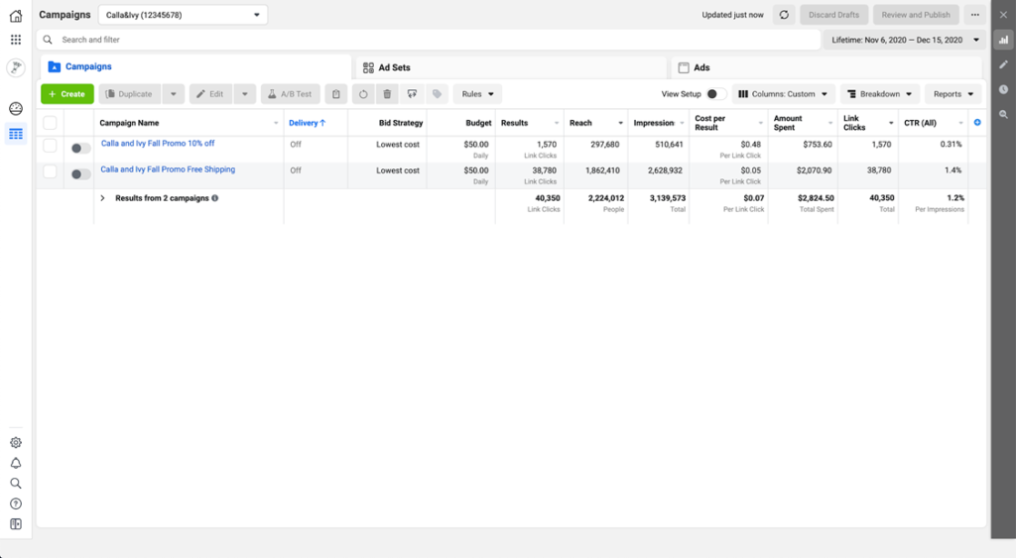Open the Duplicate options dropdown arrow
The width and height of the screenshot is (1016, 558).
click(173, 94)
